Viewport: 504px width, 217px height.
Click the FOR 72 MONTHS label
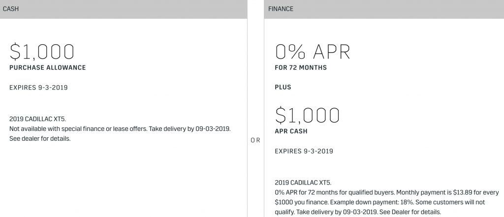click(x=301, y=67)
